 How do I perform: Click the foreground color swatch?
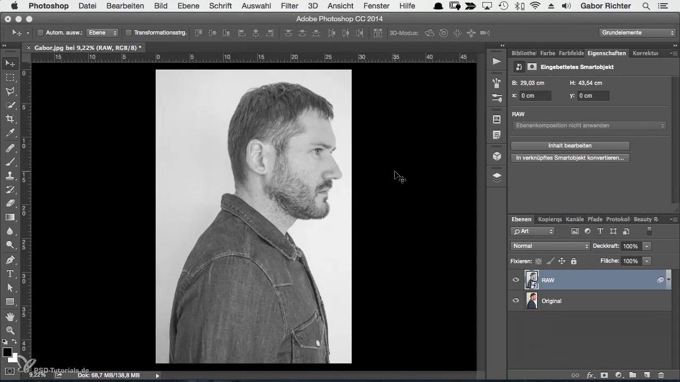tap(7, 353)
